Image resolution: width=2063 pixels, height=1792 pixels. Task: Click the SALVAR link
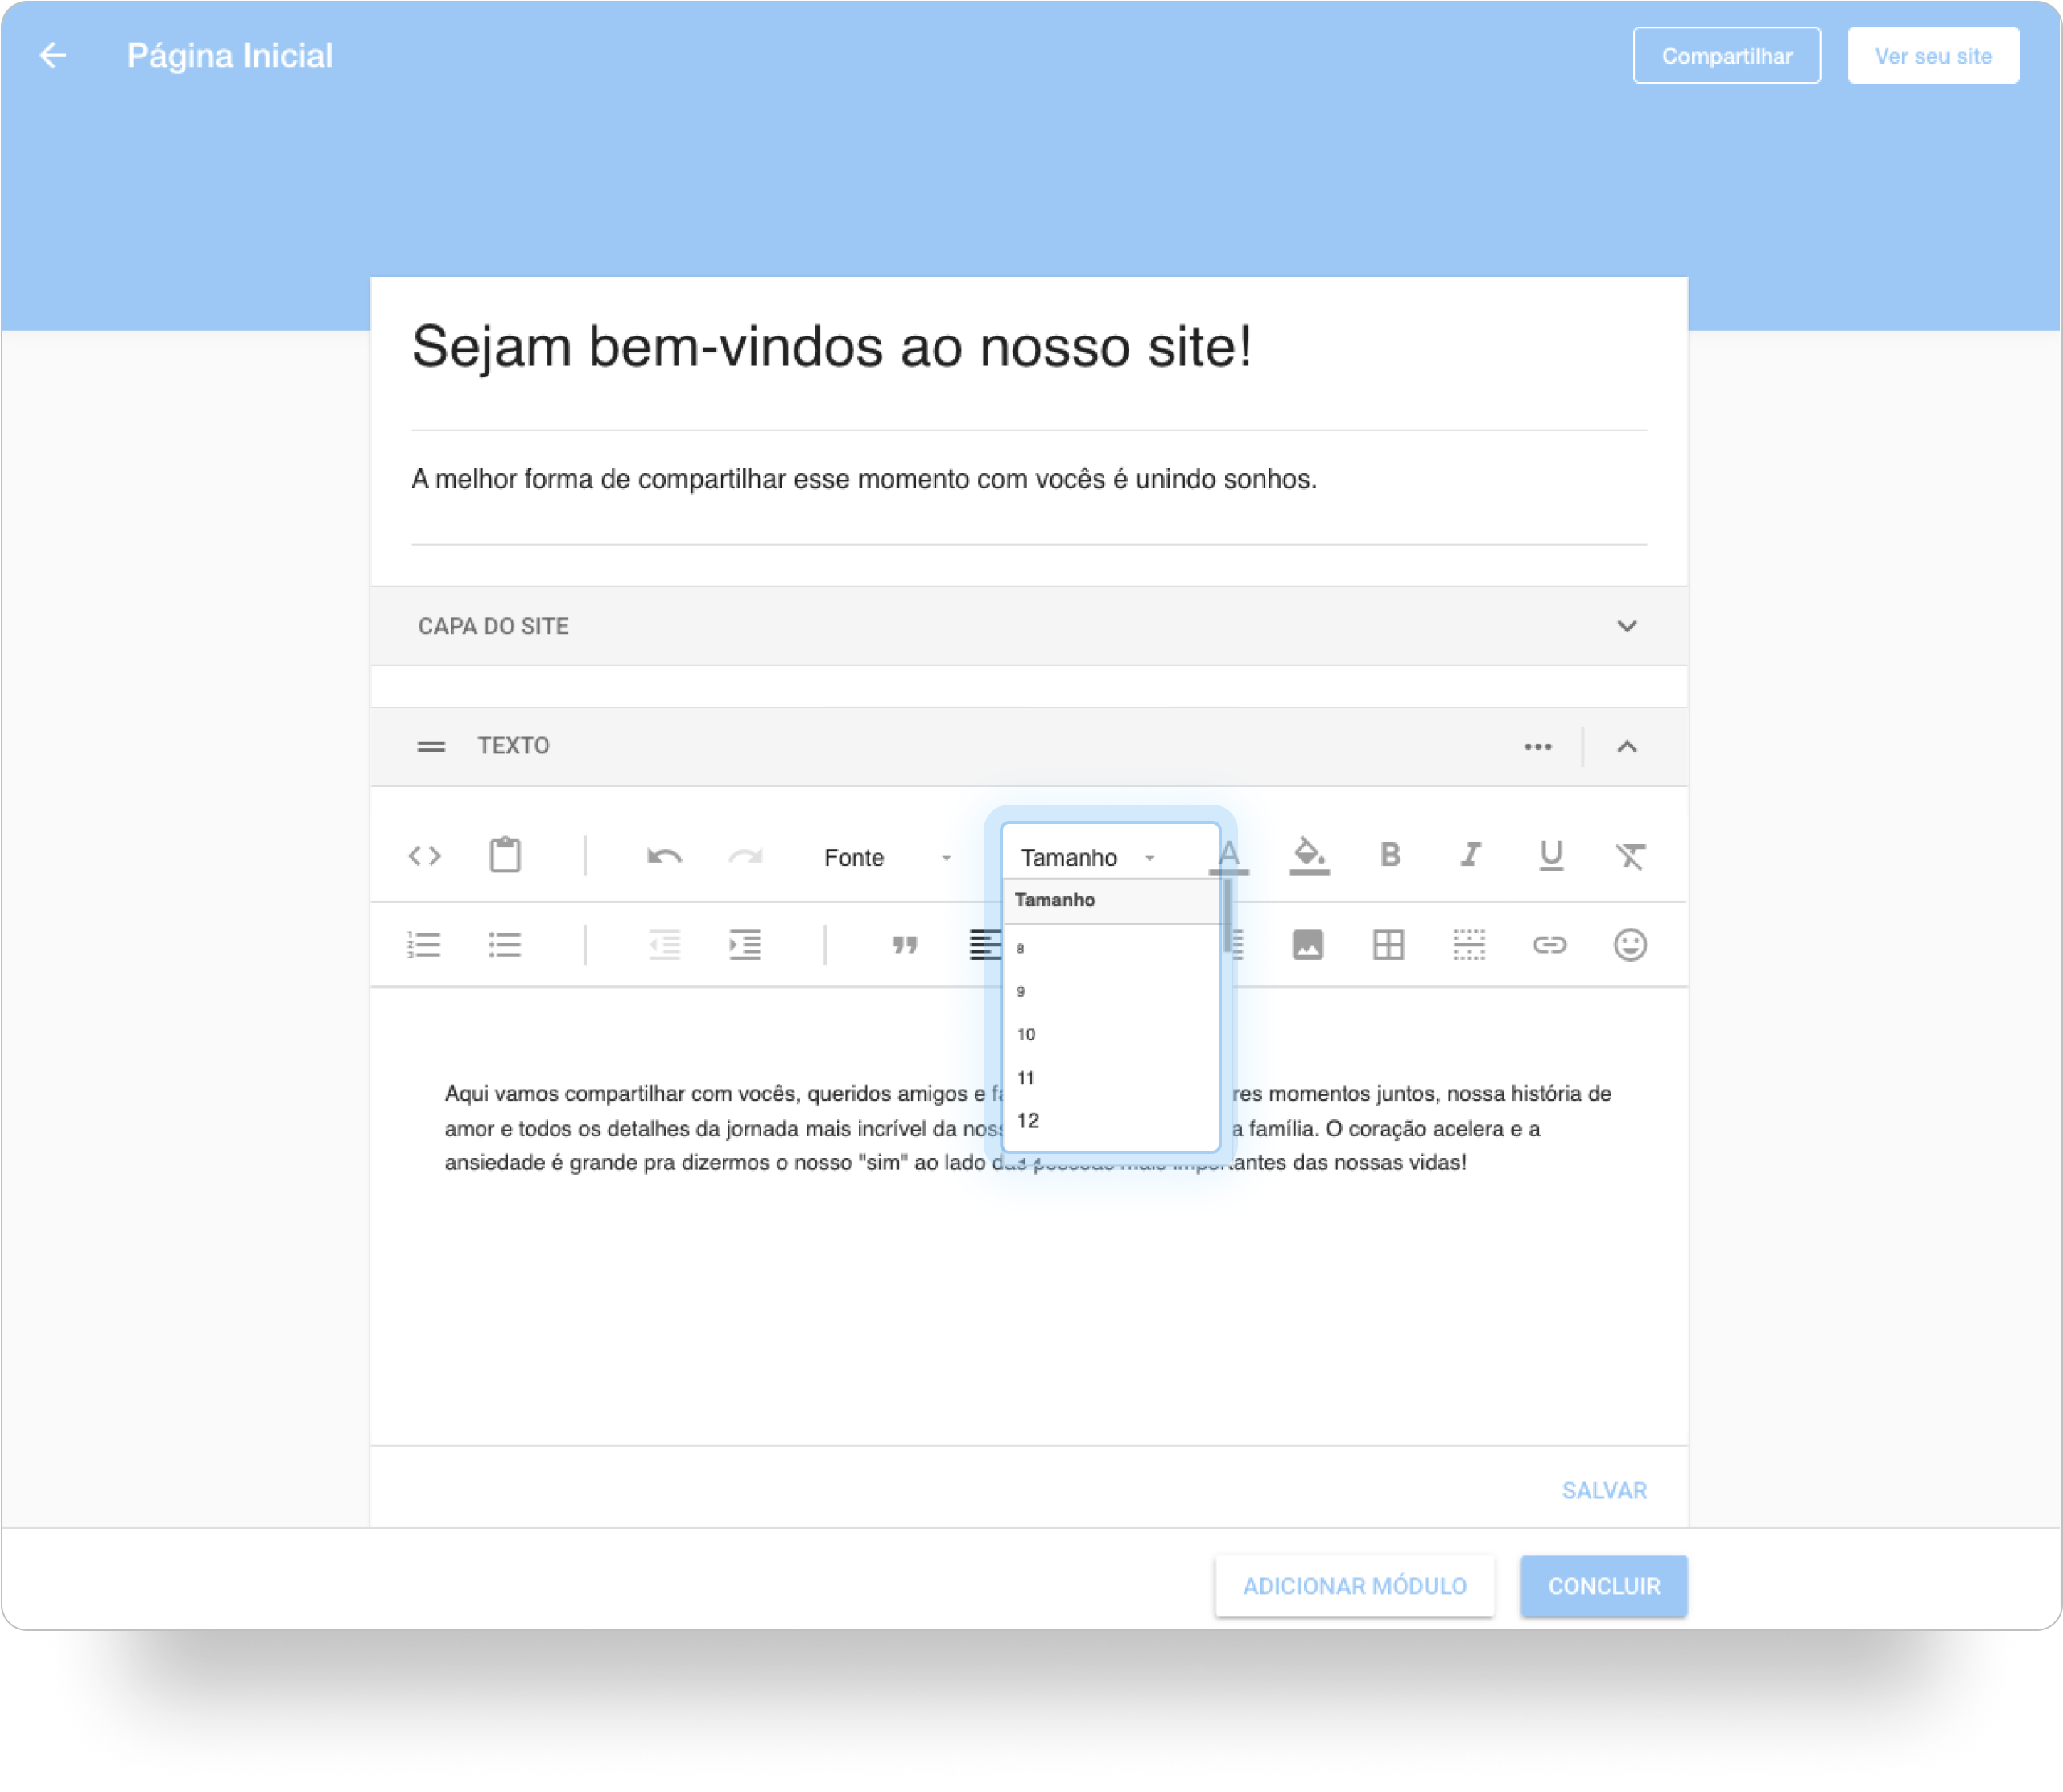[x=1603, y=1491]
